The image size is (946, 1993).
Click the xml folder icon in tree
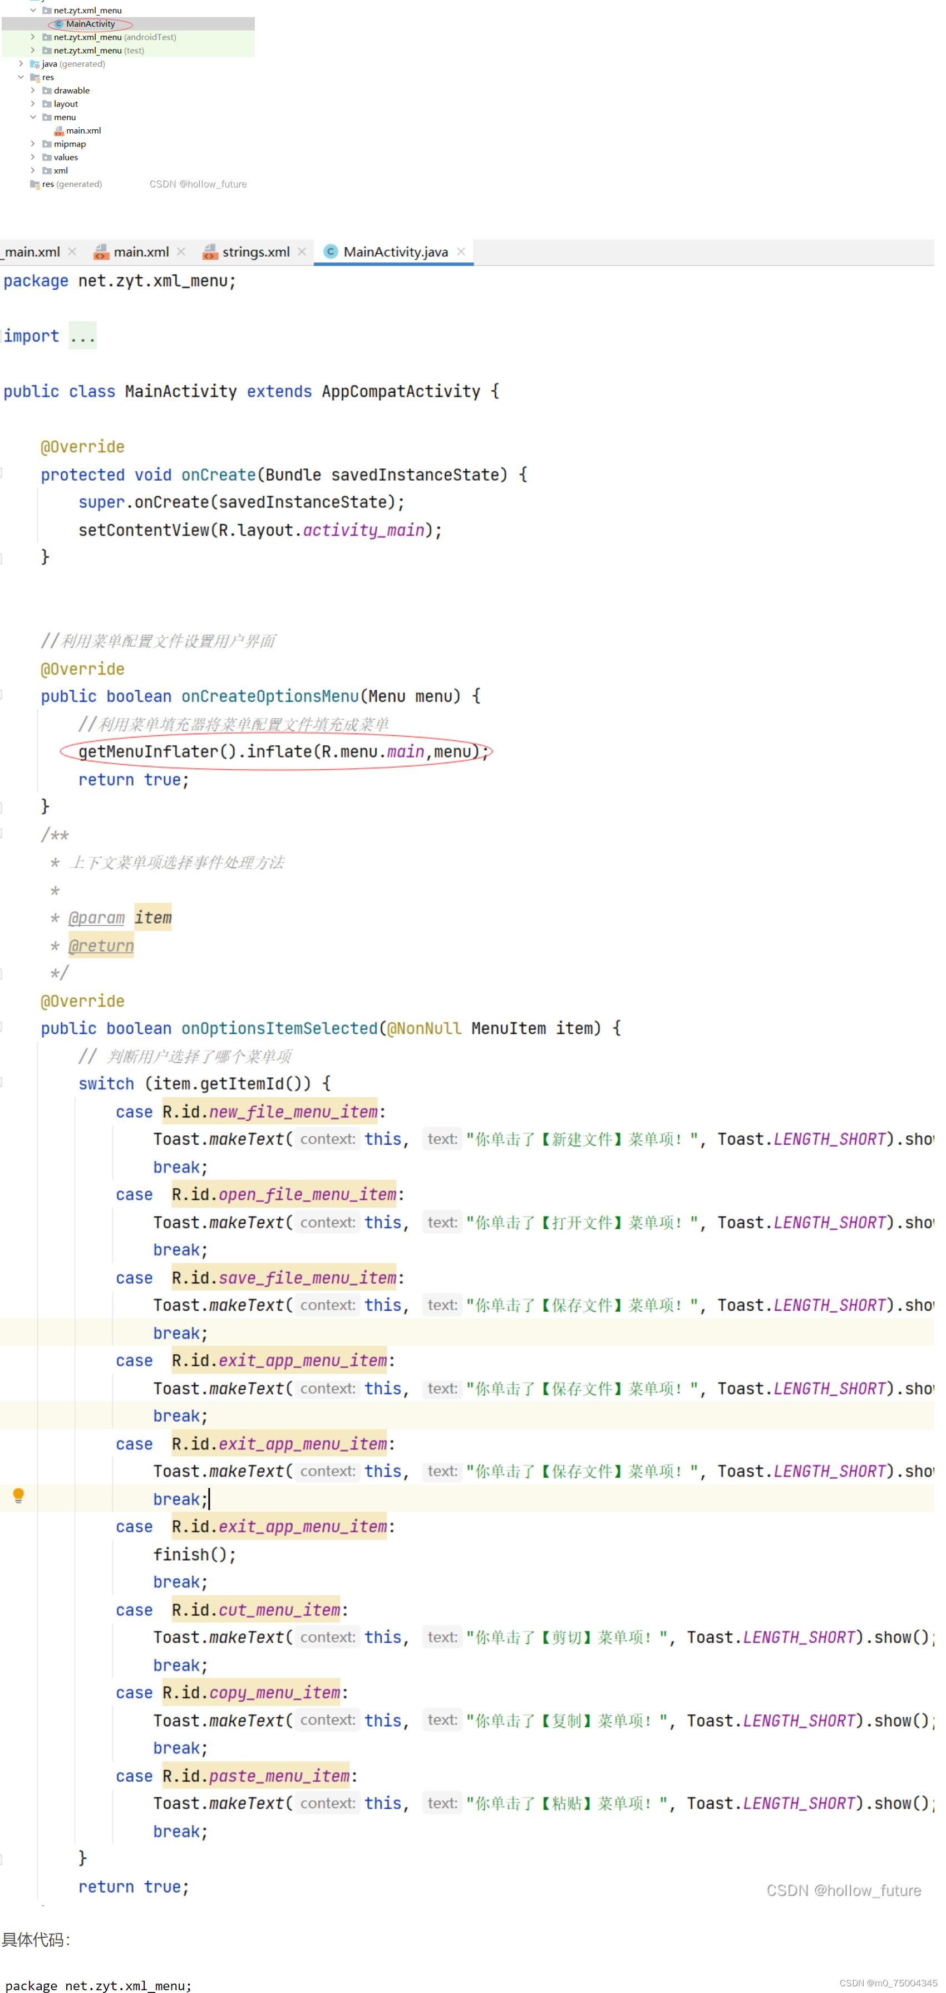47,171
